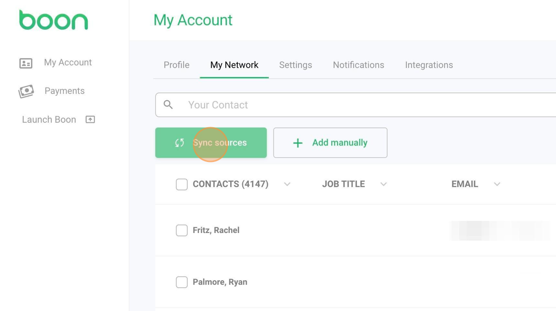The width and height of the screenshot is (556, 311).
Task: Go to the Notifications tab
Action: point(358,65)
